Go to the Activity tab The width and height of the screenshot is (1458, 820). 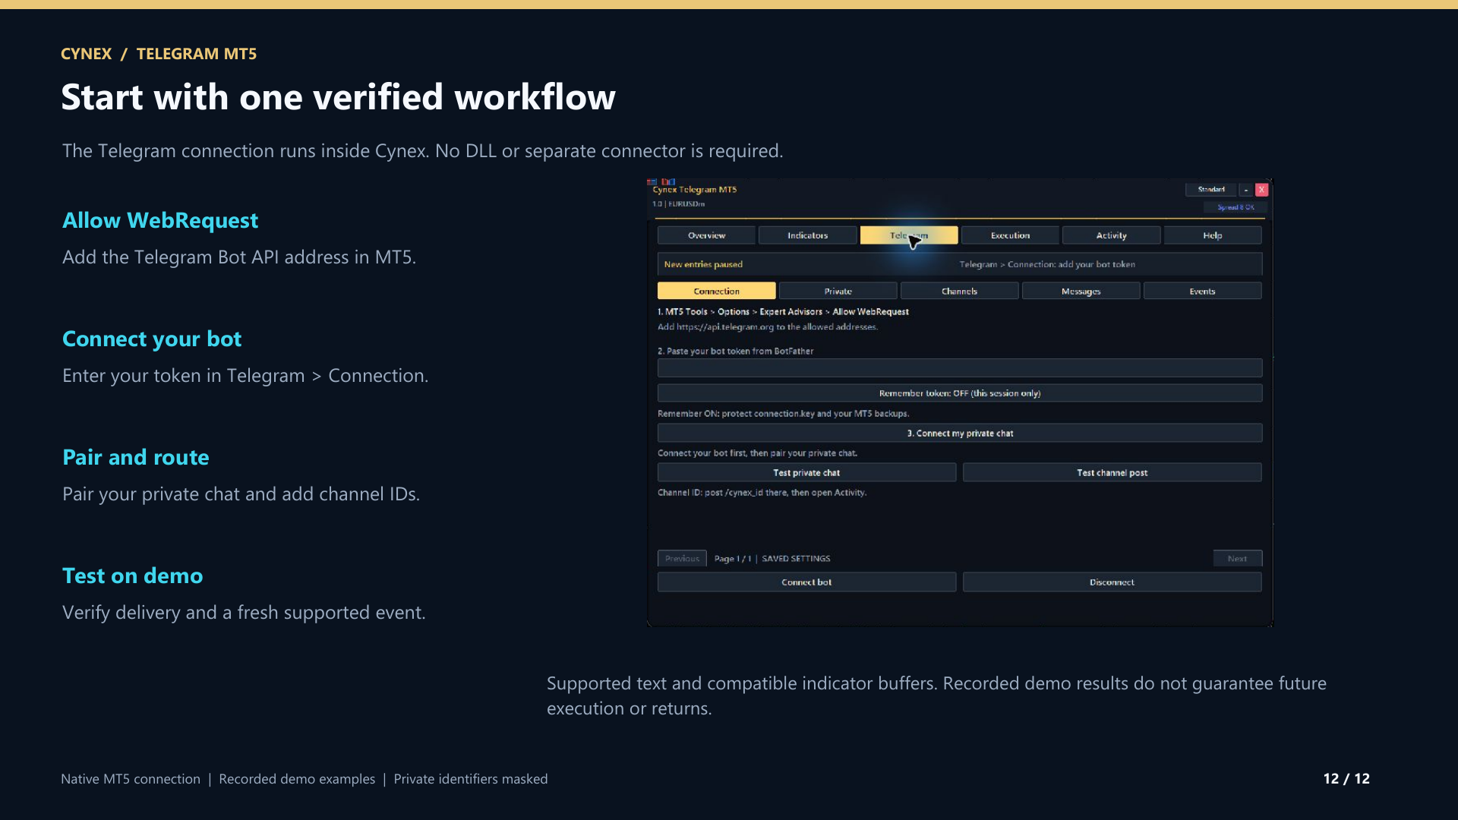[1111, 235]
